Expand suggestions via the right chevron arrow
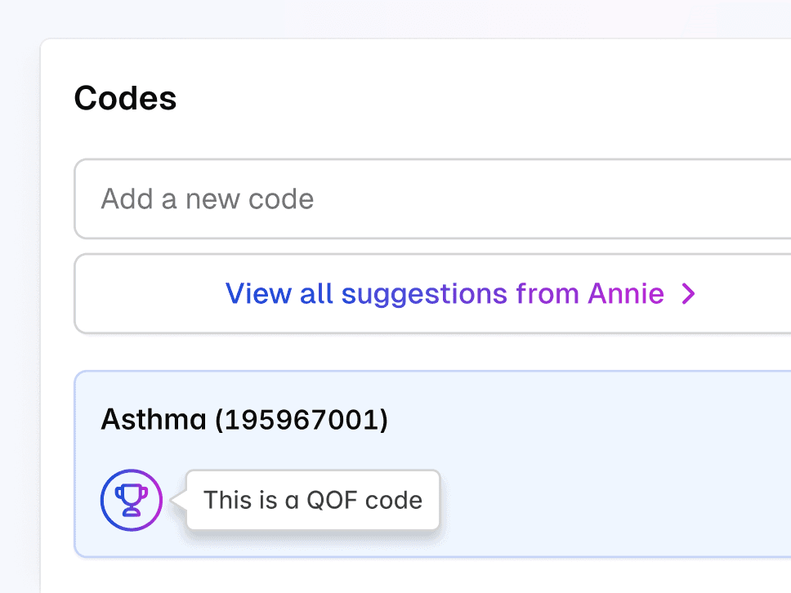 point(689,293)
